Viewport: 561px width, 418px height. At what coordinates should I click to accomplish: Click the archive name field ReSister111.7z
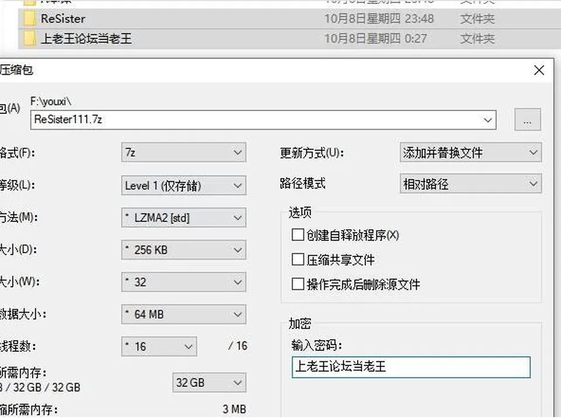264,119
